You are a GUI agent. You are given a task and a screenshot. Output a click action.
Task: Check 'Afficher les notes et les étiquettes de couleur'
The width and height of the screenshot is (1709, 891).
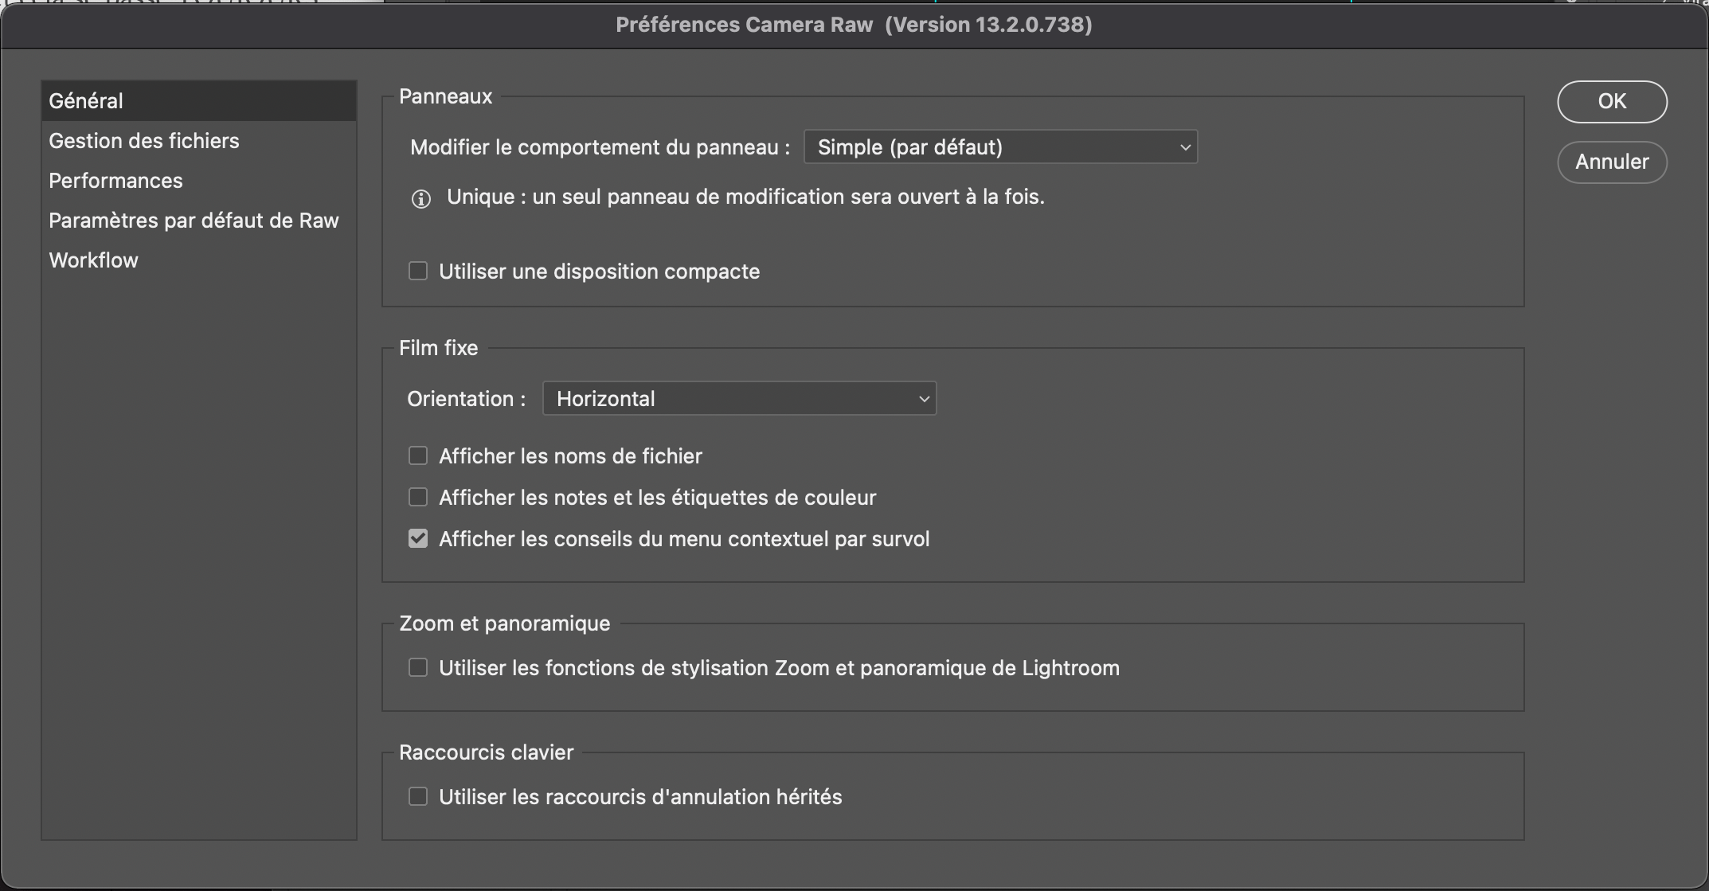pyautogui.click(x=418, y=497)
